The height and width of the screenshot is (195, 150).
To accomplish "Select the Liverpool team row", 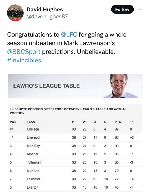I will coord(75,138).
